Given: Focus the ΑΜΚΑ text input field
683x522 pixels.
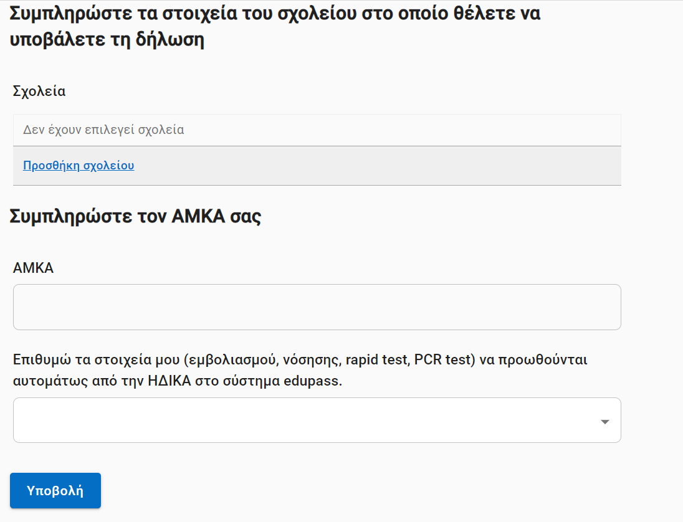Looking at the screenshot, I should pos(317,307).
